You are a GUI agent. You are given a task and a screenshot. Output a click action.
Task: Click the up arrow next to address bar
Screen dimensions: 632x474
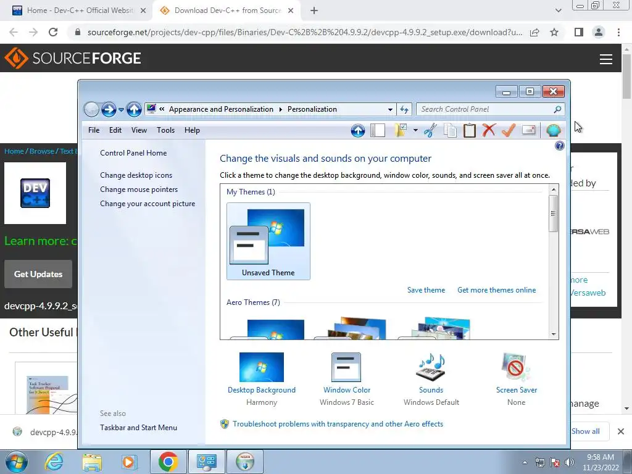tap(134, 109)
